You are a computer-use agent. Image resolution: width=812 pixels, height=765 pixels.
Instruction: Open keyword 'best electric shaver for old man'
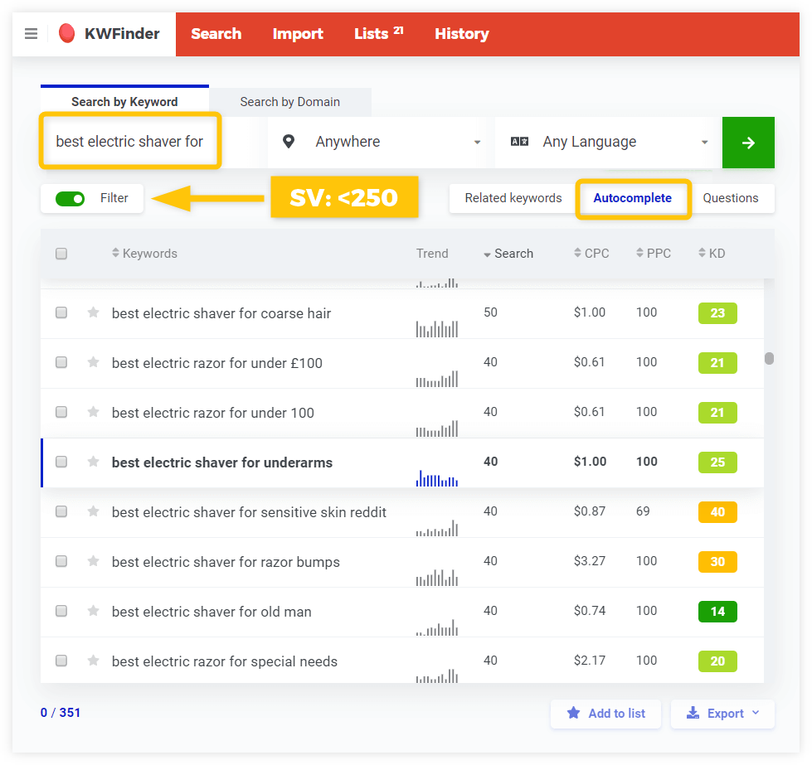212,612
